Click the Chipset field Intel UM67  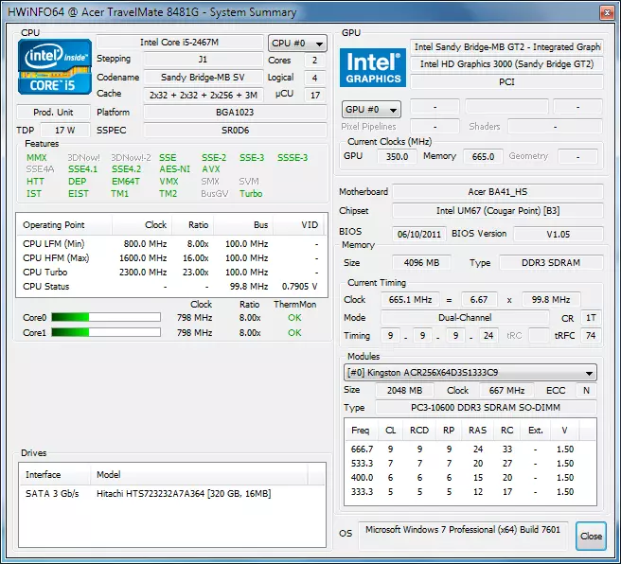[497, 210]
